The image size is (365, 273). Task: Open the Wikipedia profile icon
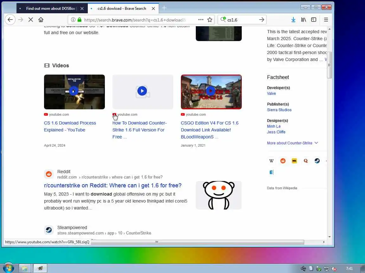click(x=272, y=161)
